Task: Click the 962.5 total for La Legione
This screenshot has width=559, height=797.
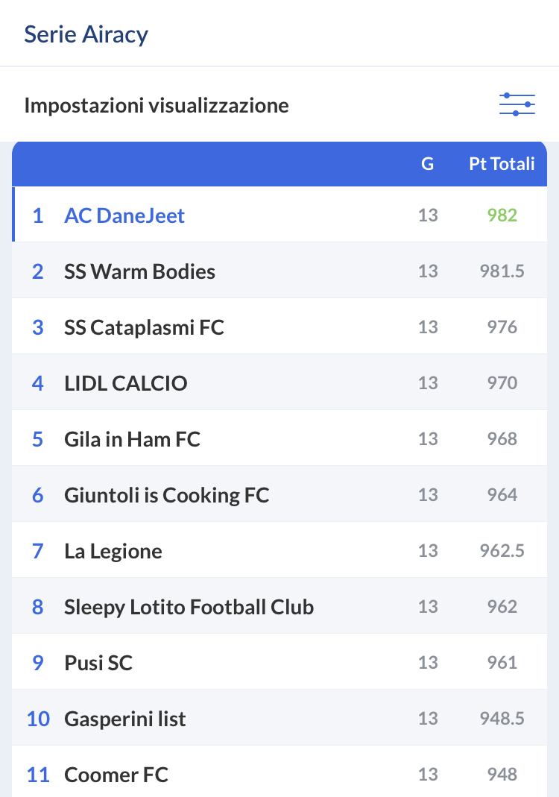Action: point(502,551)
